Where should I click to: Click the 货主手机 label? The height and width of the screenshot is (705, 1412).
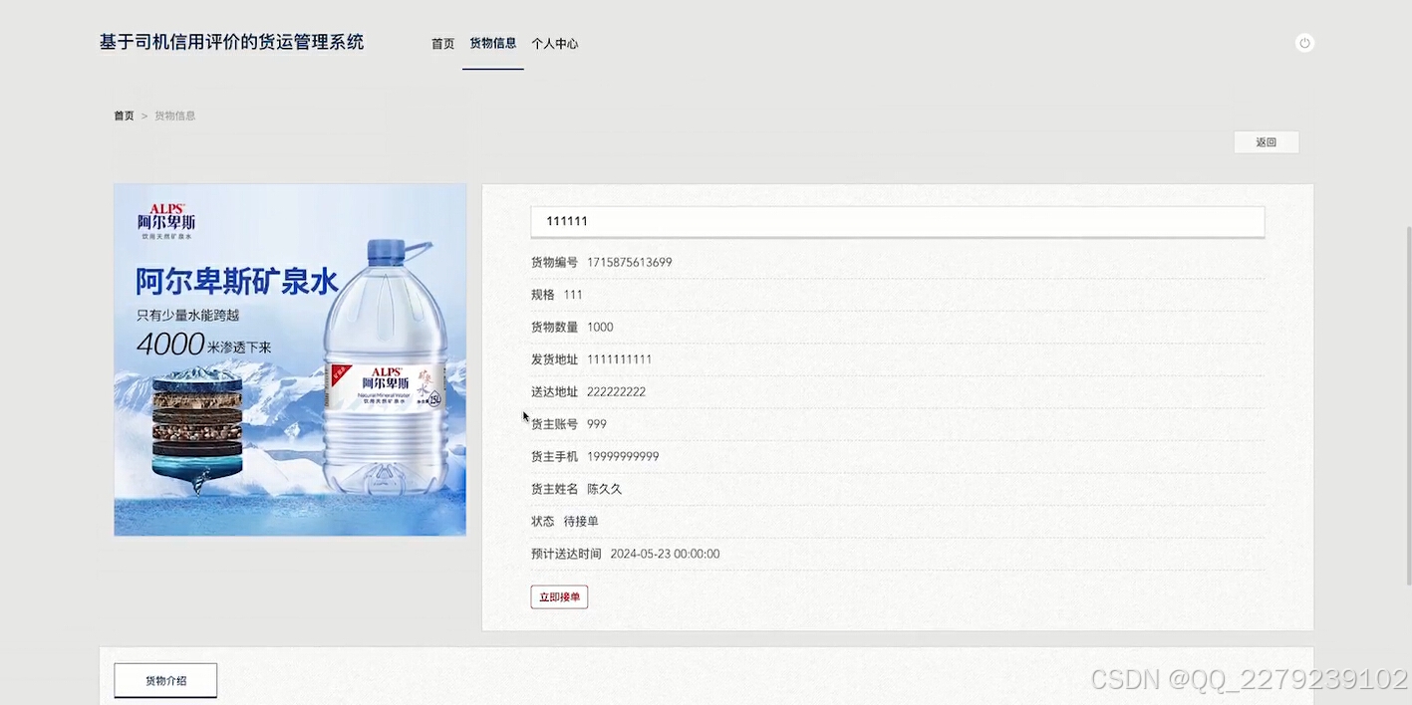click(x=554, y=457)
